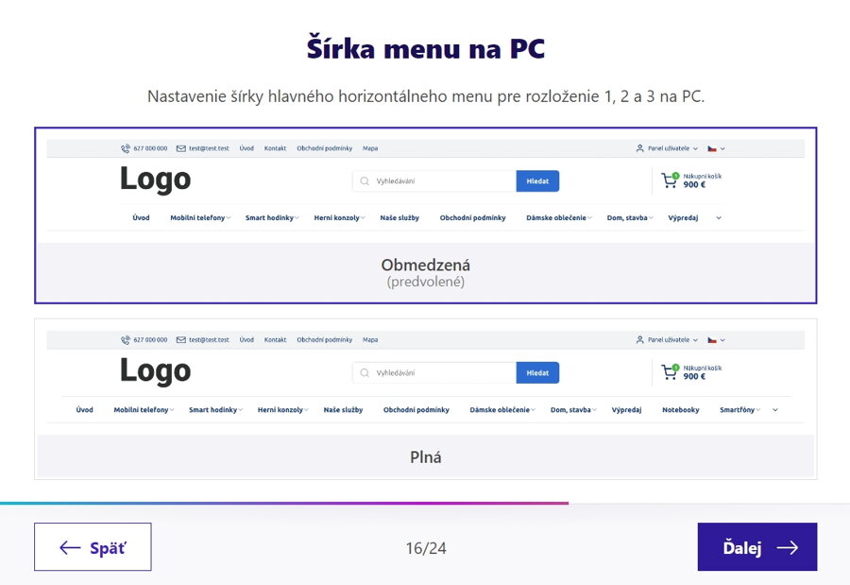This screenshot has width=850, height=585.
Task: Click the user icon in the Plná preview
Action: coord(639,340)
